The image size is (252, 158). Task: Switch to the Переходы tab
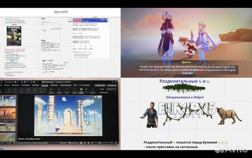pyautogui.click(x=35, y=85)
